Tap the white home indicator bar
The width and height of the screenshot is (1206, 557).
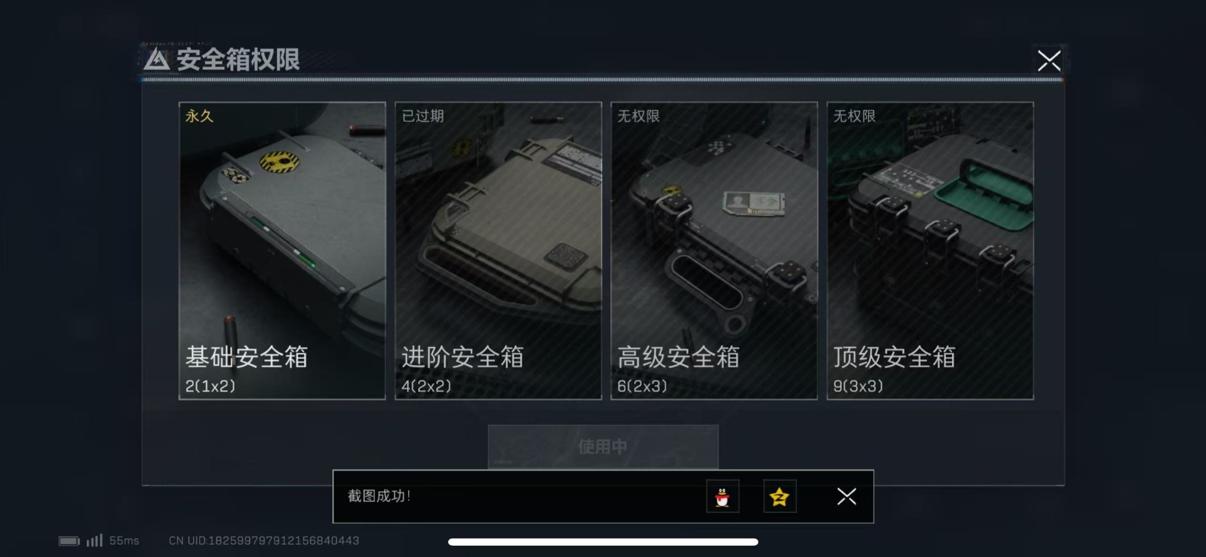pyautogui.click(x=603, y=542)
